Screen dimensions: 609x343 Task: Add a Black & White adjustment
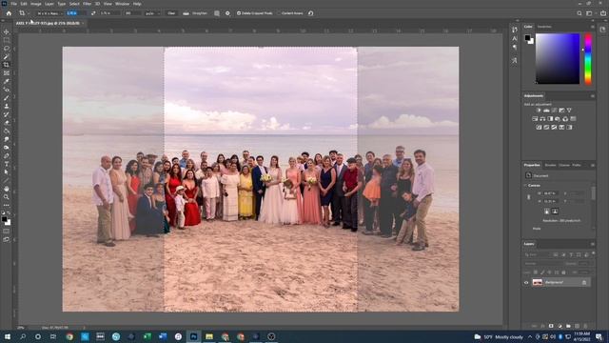pos(550,118)
